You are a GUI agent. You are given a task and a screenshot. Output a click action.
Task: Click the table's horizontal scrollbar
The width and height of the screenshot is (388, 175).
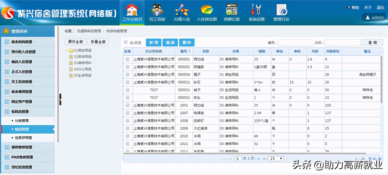click(x=245, y=153)
